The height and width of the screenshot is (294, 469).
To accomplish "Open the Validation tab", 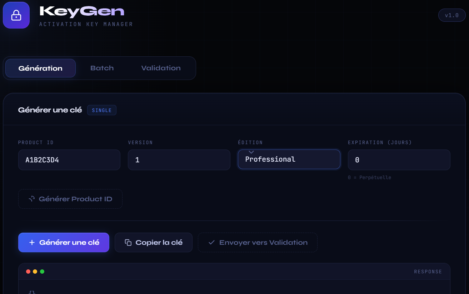I will point(161,68).
